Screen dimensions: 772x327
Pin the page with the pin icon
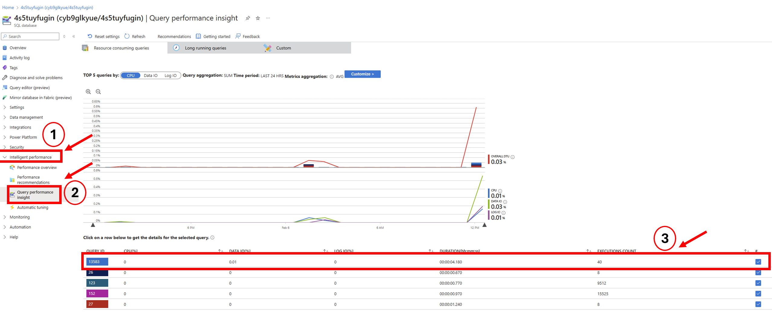(248, 18)
